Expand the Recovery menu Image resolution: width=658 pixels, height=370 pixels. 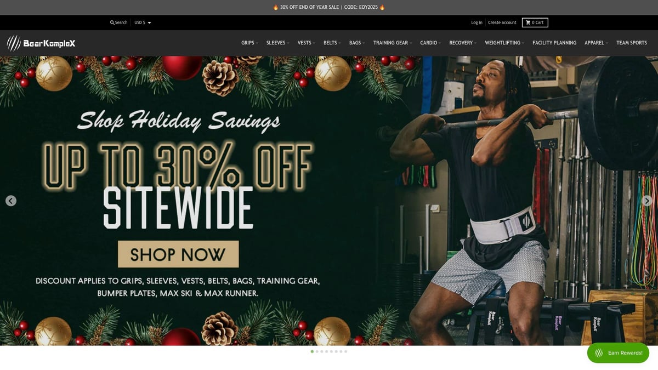click(463, 43)
